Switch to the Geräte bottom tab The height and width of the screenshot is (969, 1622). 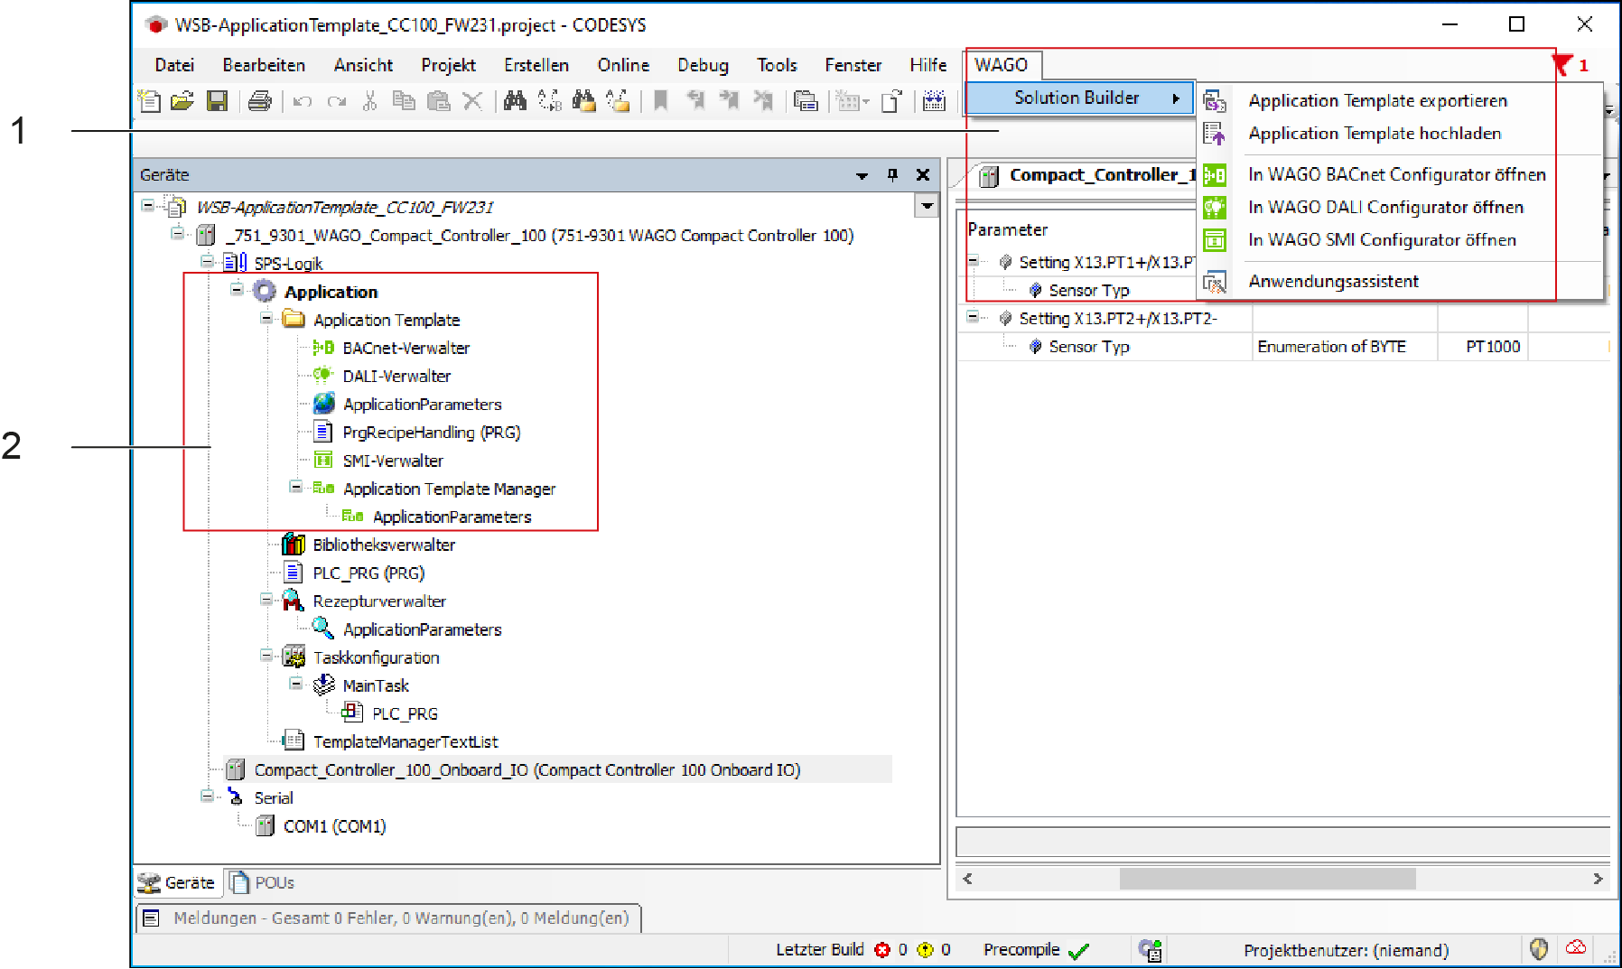177,882
